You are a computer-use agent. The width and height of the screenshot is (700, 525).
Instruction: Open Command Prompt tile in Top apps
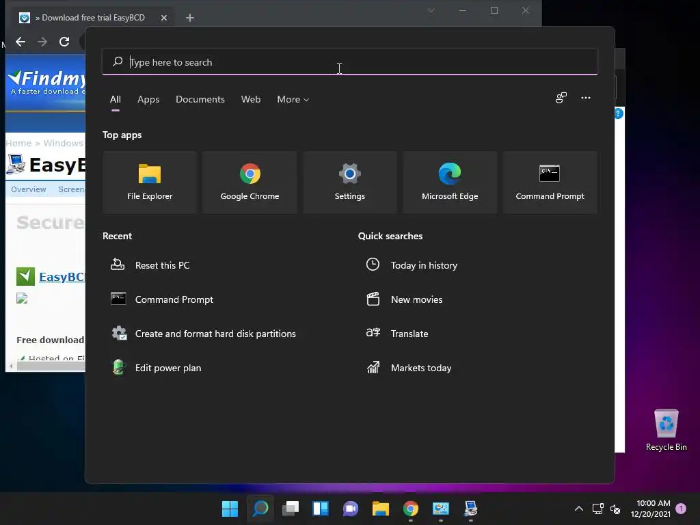(x=550, y=182)
